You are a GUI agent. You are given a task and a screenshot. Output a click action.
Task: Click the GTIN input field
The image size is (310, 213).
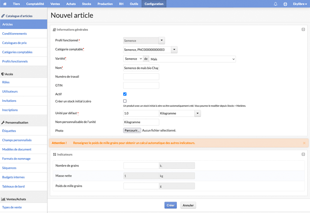(x=141, y=85)
